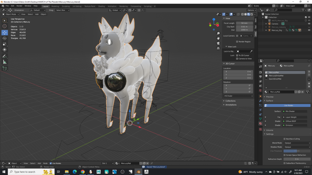Select the Rotate tool in the left toolbar
The height and width of the screenshot is (175, 312).
coord(5,38)
